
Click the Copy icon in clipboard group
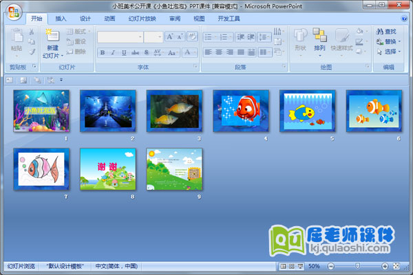(32, 41)
